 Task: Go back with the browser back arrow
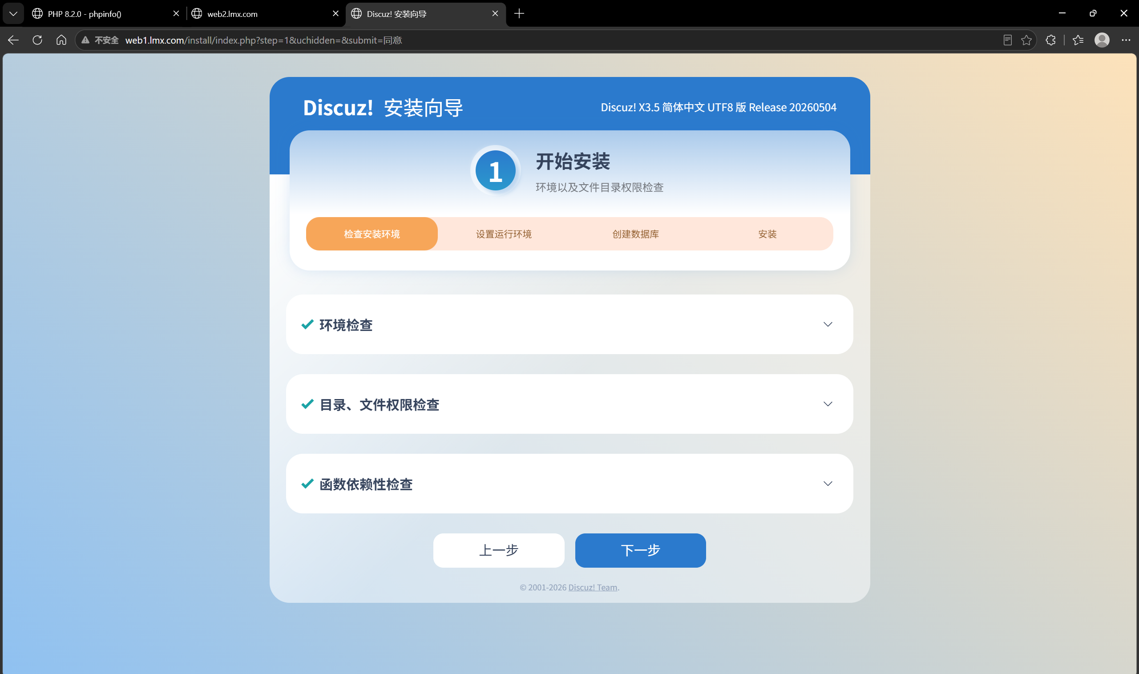coord(13,40)
